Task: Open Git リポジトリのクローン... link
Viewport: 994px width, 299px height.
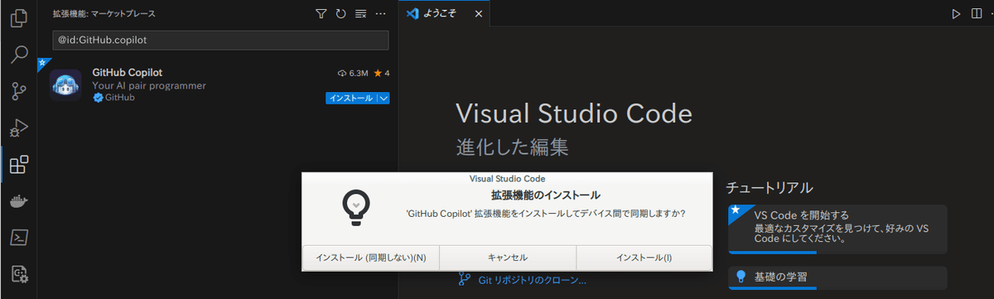Action: click(x=532, y=280)
